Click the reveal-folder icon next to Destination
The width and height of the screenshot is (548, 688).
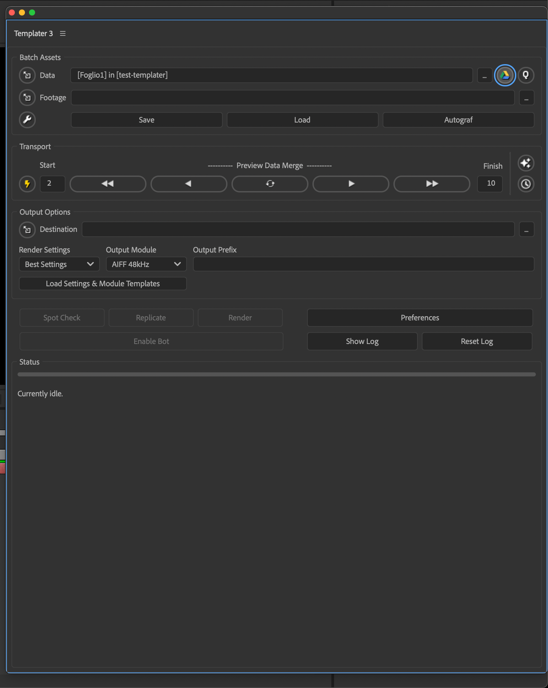coord(27,230)
